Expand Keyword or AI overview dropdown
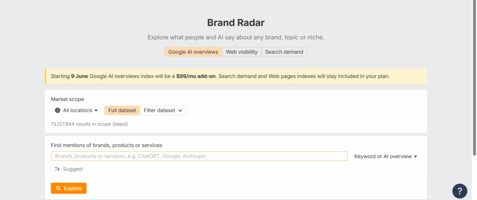 (x=386, y=156)
